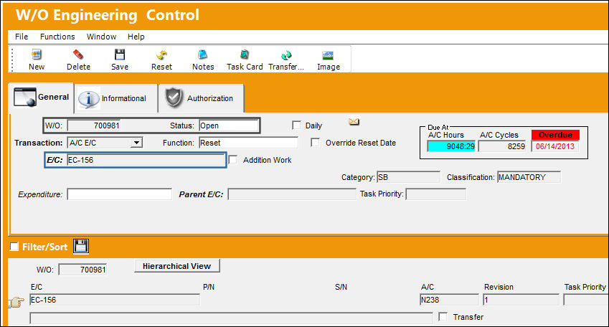609x327 pixels.
Task: Select the EC-156 row in the list
Action: (115, 300)
